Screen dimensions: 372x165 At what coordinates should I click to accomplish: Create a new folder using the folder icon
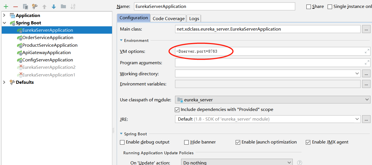coord(63,6)
